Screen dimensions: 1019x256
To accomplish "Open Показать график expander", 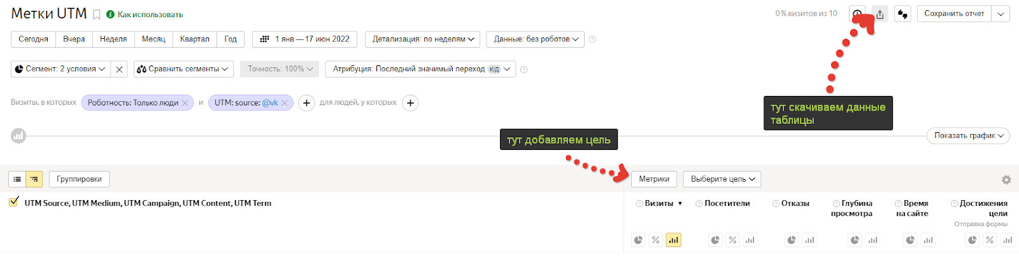I will (x=968, y=135).
